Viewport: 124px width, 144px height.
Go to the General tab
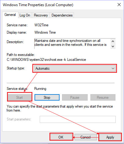click(10, 15)
